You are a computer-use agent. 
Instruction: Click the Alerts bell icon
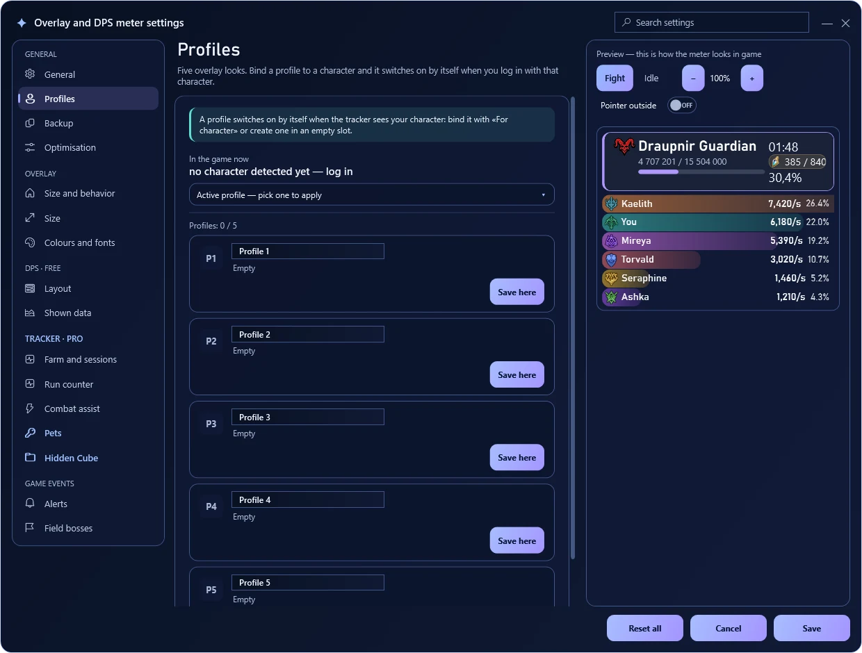pos(30,504)
